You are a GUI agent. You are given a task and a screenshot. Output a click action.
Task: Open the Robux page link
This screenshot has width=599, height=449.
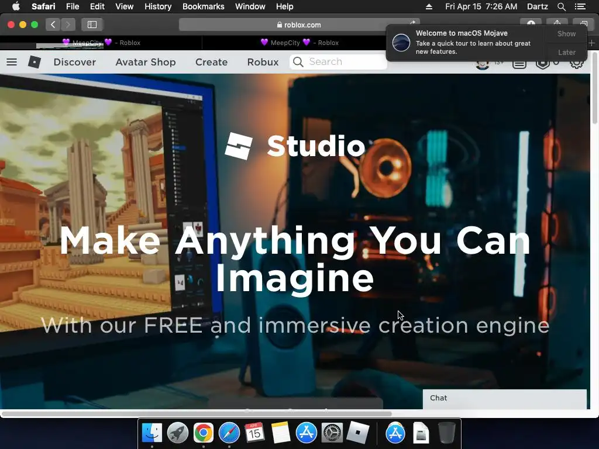tap(263, 62)
